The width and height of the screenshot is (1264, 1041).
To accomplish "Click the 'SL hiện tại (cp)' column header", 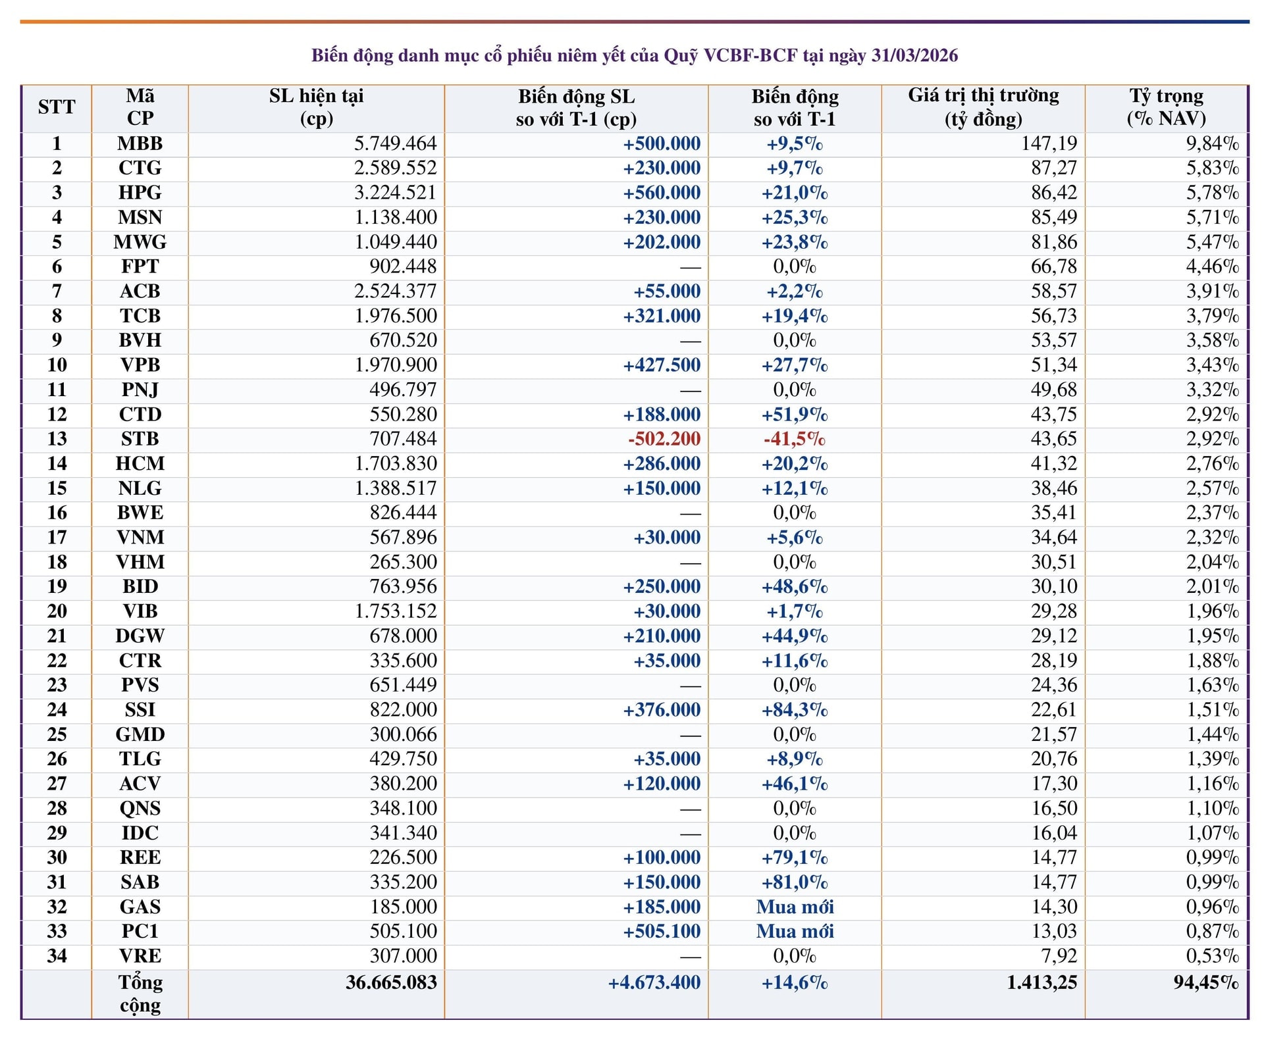I will [x=316, y=107].
